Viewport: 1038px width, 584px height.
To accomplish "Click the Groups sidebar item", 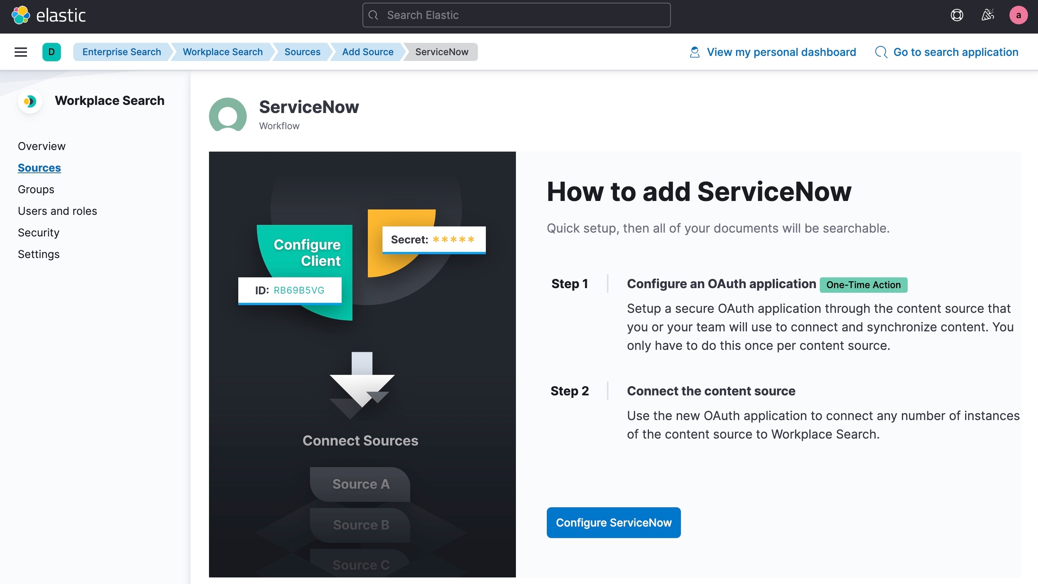I will (x=35, y=190).
